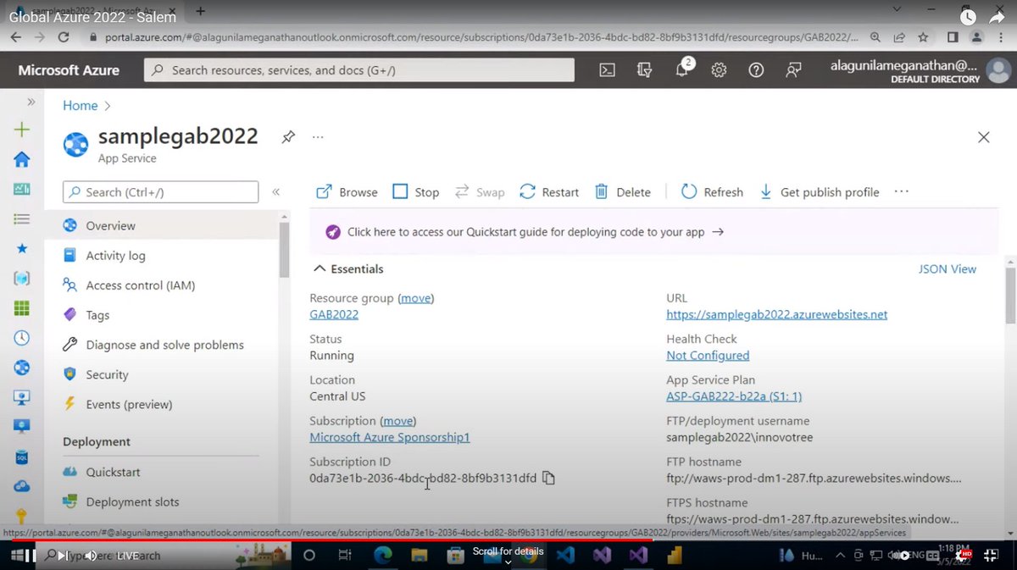Screen dimensions: 1017x570
Task: Open the cloud icon below SQL in sidebar
Action: point(22,487)
